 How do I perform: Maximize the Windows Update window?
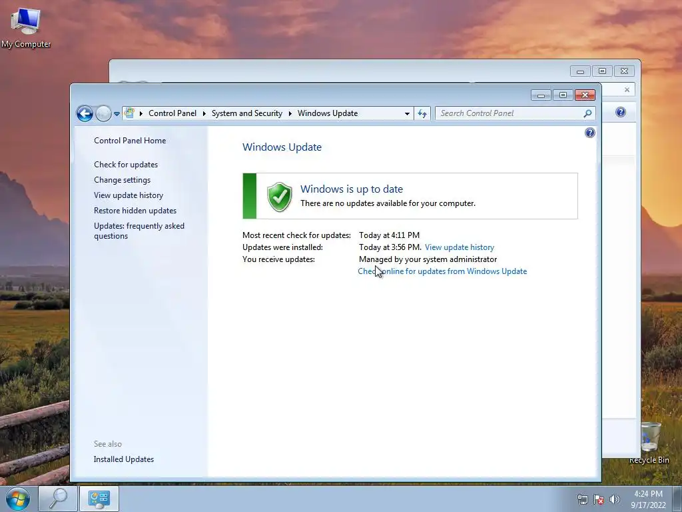563,95
